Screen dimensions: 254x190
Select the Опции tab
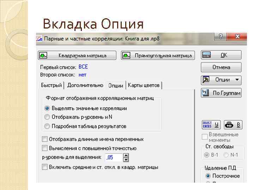click(x=116, y=85)
